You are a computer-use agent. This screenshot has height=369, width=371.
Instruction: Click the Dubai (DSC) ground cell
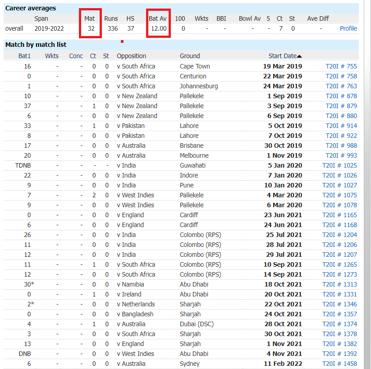coord(197,324)
